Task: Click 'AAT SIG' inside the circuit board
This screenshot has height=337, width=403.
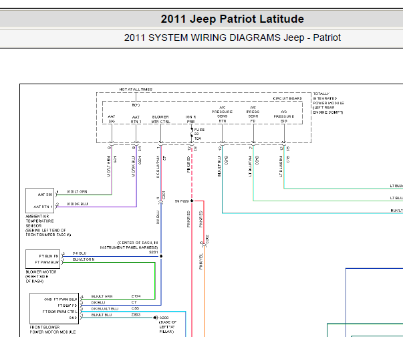Action: tap(112, 119)
